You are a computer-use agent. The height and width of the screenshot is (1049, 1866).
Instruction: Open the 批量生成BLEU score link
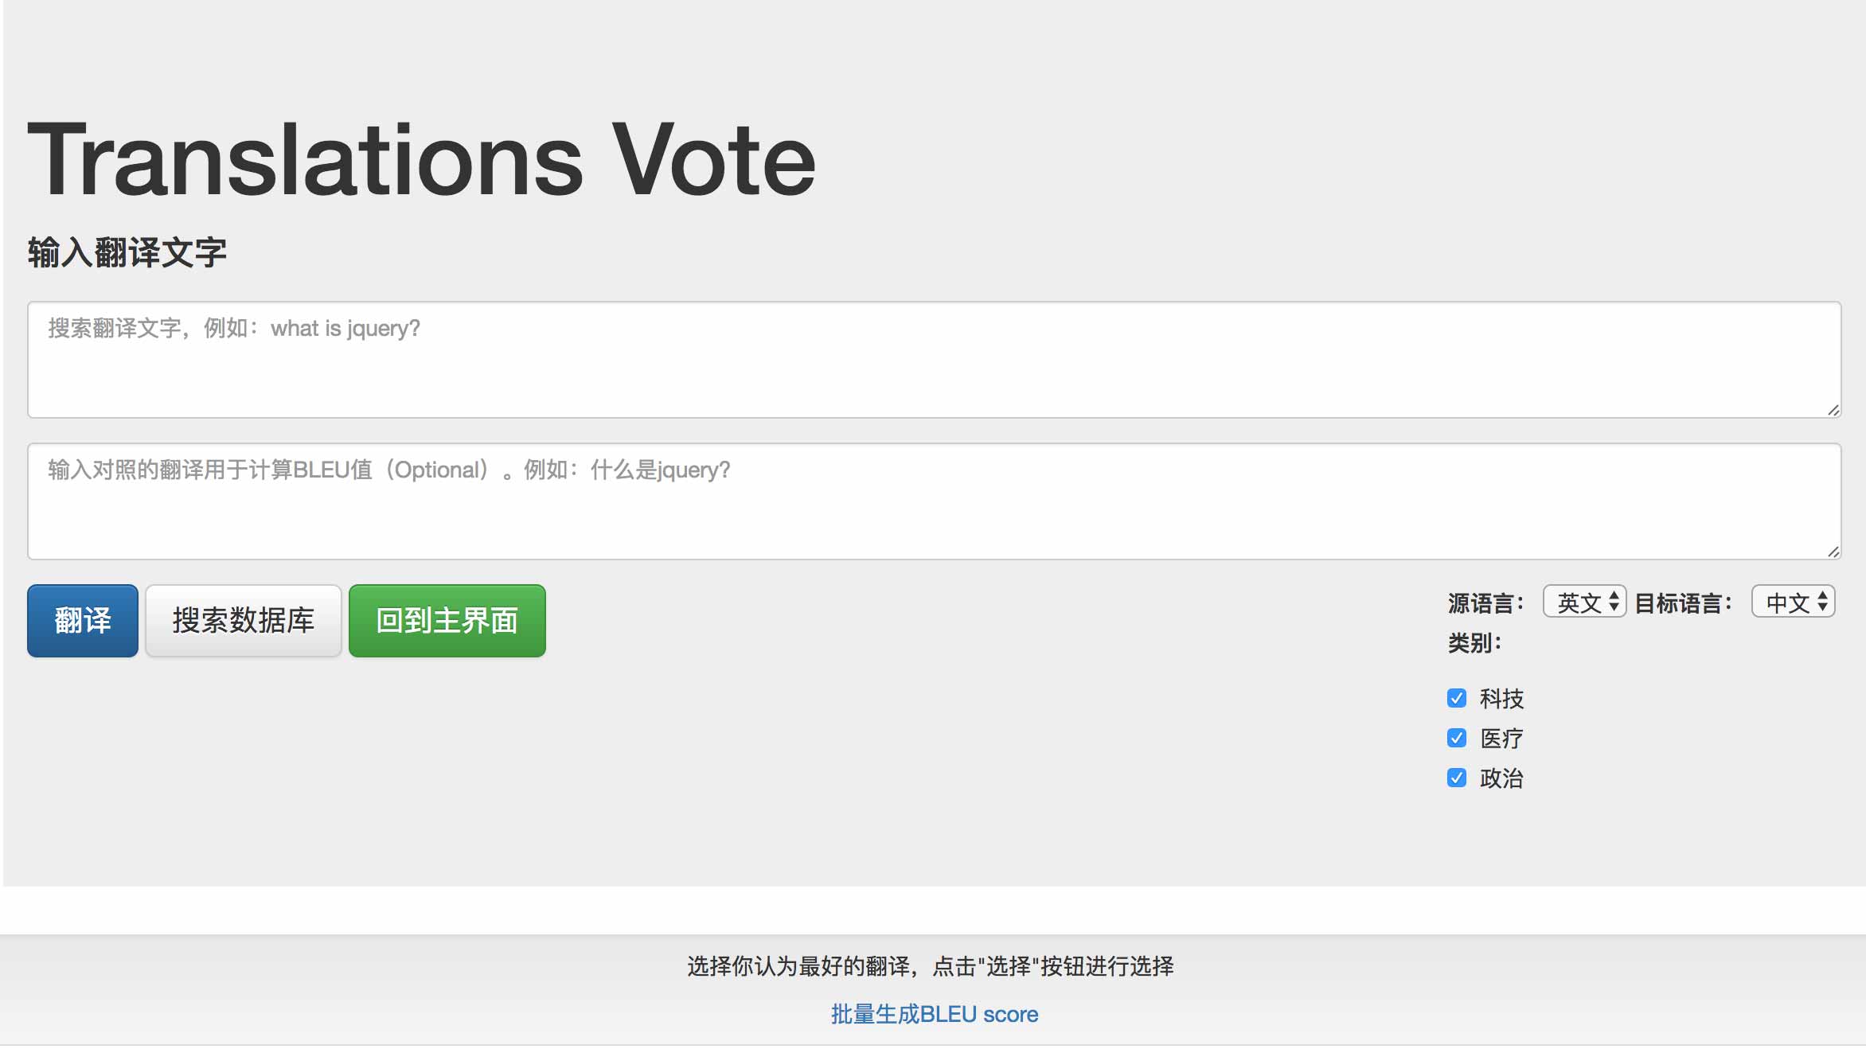pos(934,1014)
